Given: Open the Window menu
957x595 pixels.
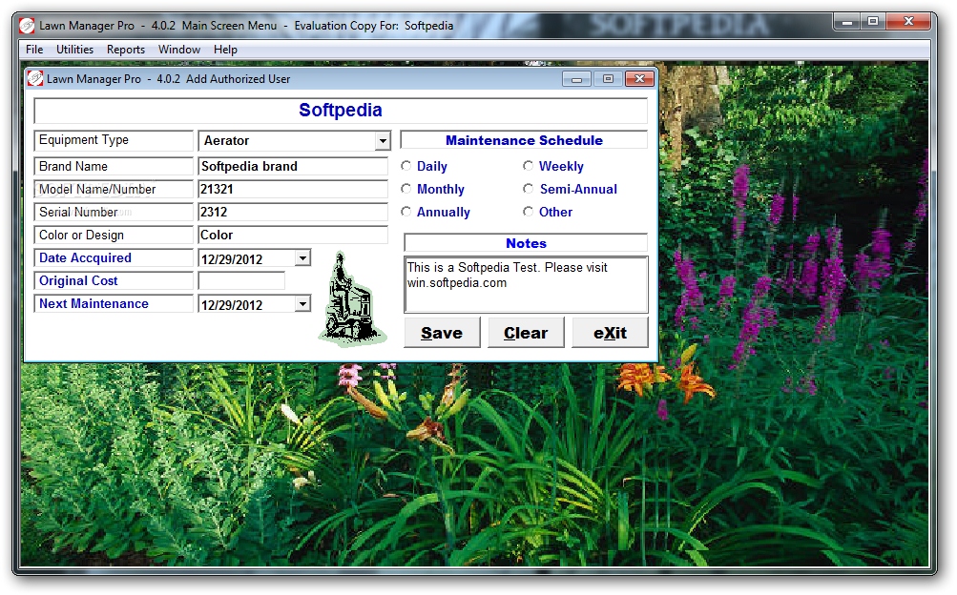Looking at the screenshot, I should 178,50.
